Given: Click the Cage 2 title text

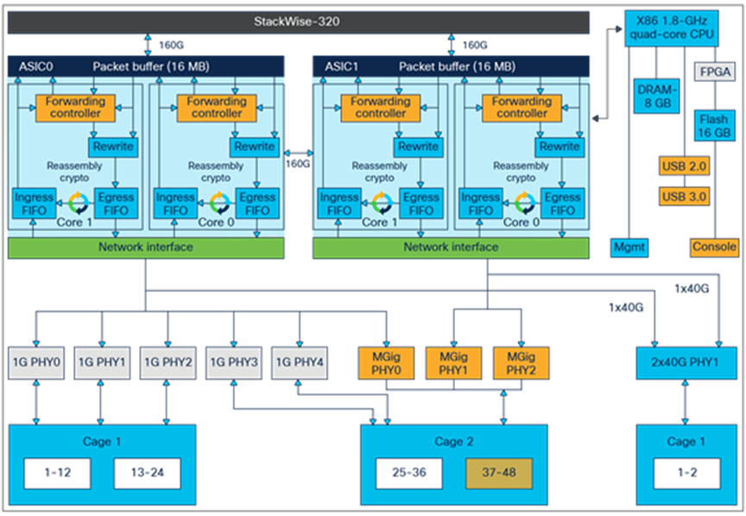Looking at the screenshot, I should pyautogui.click(x=454, y=442).
